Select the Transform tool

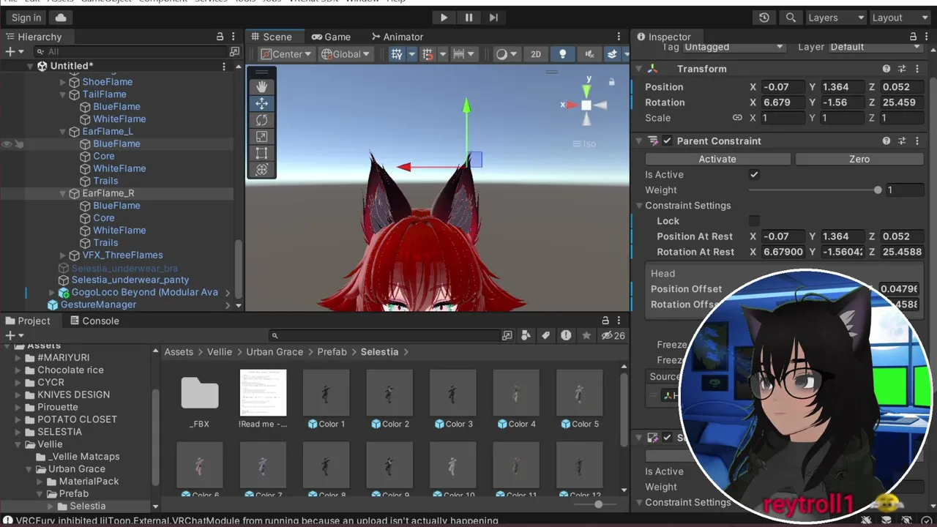coord(261,170)
